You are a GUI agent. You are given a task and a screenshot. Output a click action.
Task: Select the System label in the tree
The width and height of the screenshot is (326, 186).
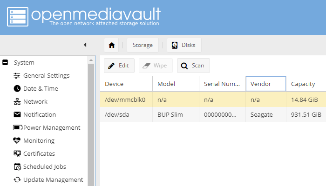[x=24, y=62]
